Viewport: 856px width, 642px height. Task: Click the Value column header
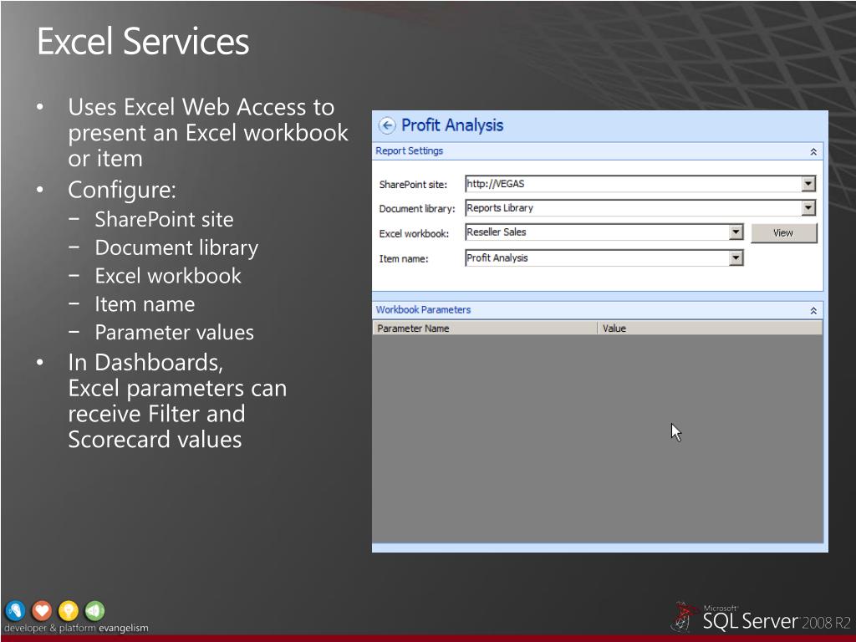pyautogui.click(x=711, y=328)
